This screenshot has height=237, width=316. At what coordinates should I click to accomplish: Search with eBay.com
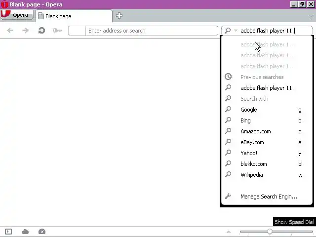(x=267, y=142)
